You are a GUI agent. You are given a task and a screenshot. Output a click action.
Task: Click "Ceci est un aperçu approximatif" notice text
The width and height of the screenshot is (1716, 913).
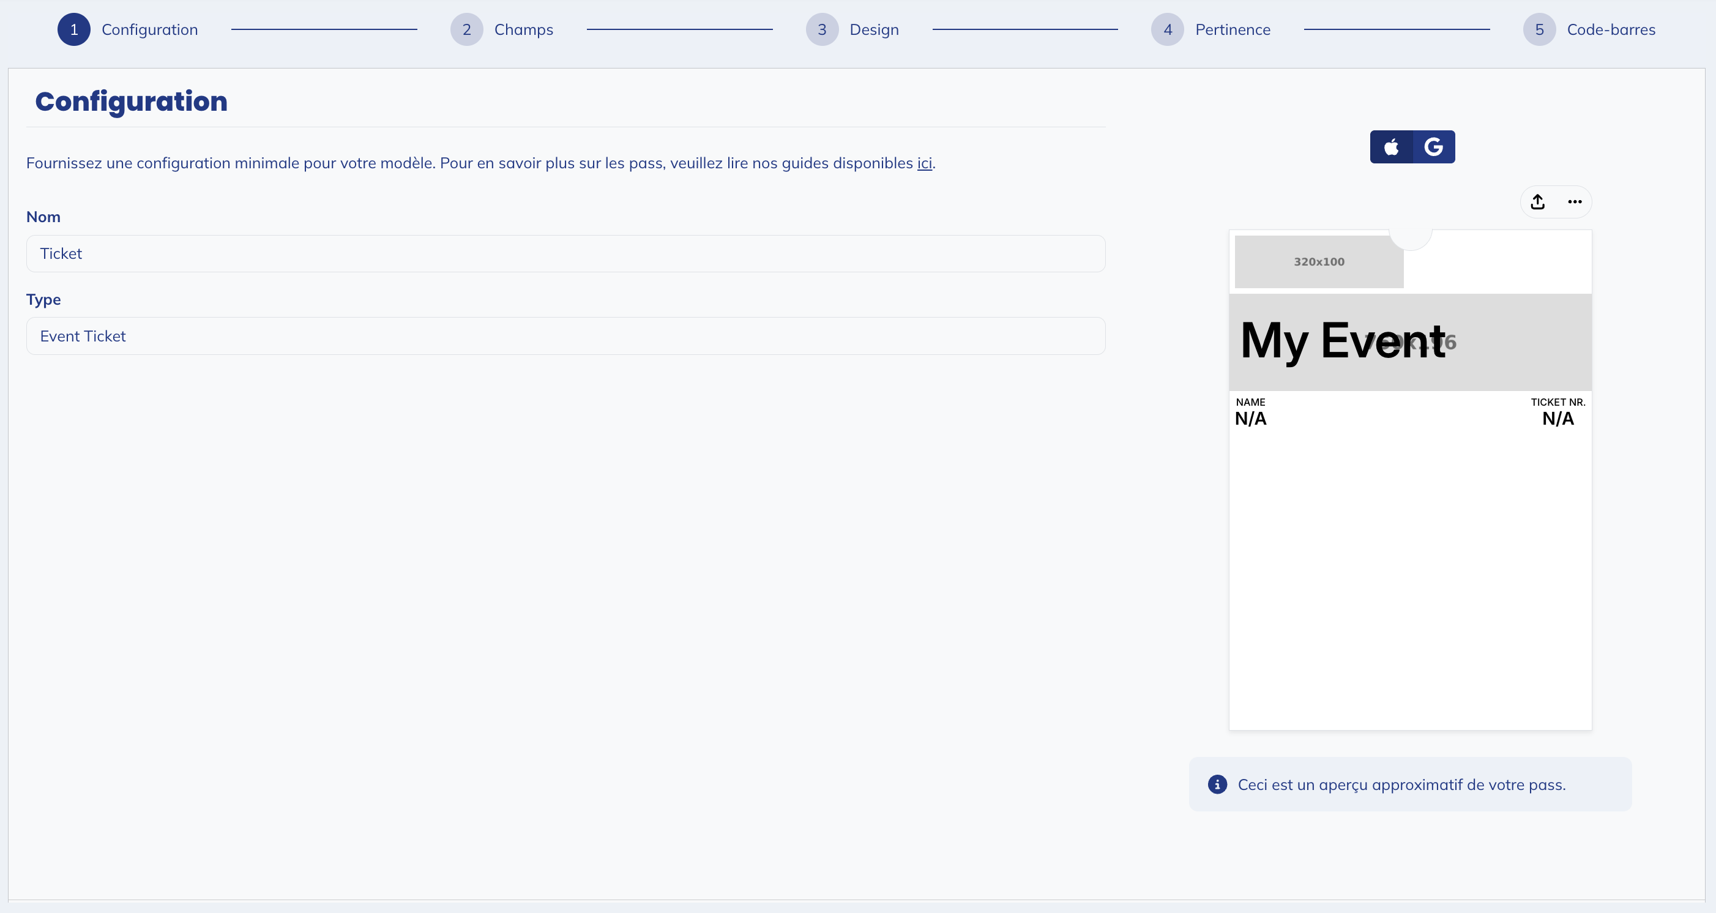(1401, 784)
